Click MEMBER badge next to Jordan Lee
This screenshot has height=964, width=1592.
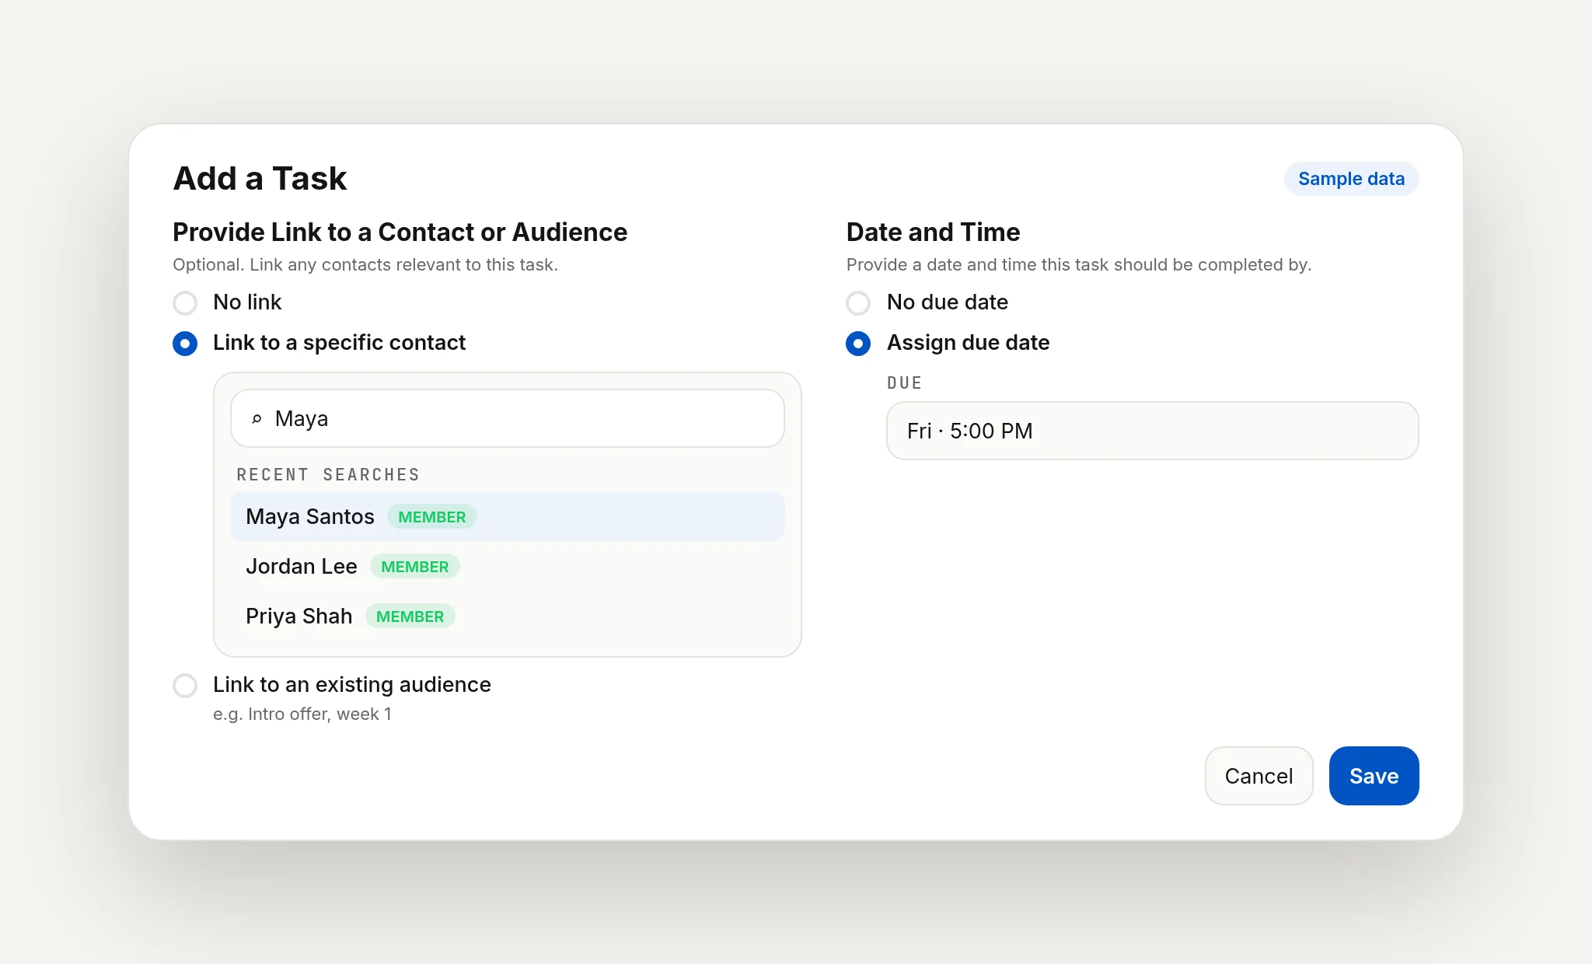click(415, 567)
